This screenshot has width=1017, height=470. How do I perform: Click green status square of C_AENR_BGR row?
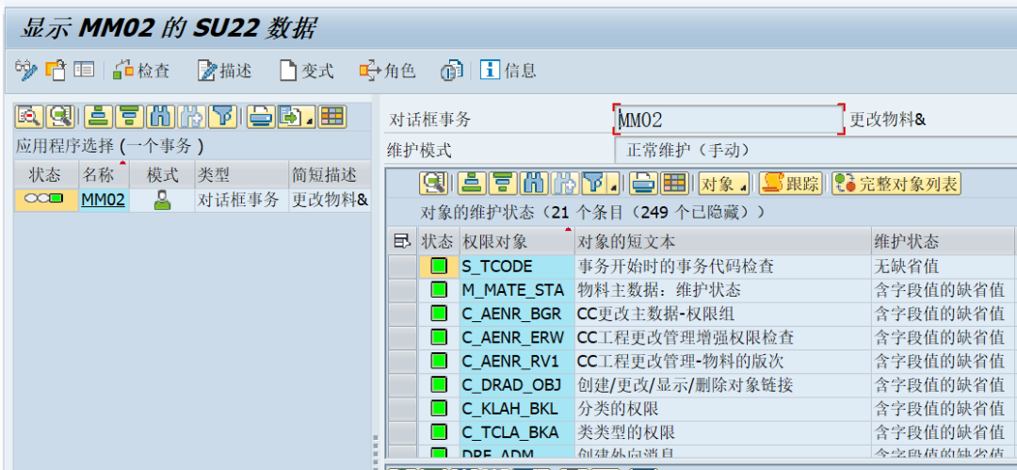pos(439,314)
